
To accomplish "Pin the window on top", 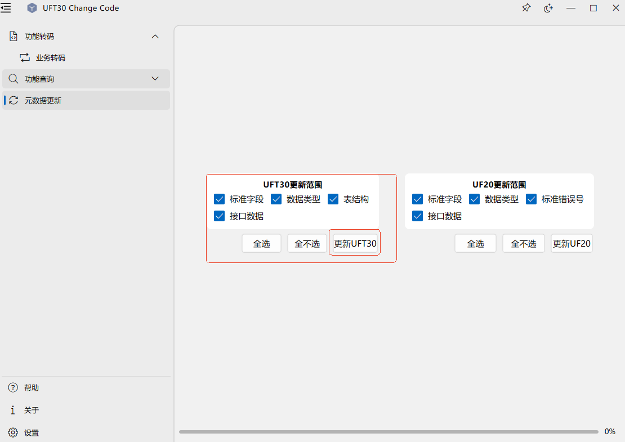I will [x=526, y=8].
